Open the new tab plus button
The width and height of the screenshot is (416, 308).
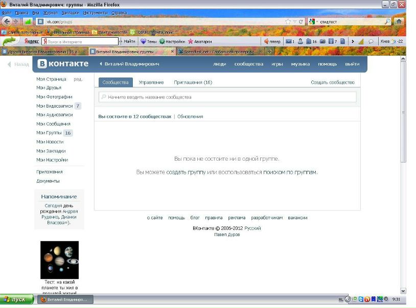[270, 52]
